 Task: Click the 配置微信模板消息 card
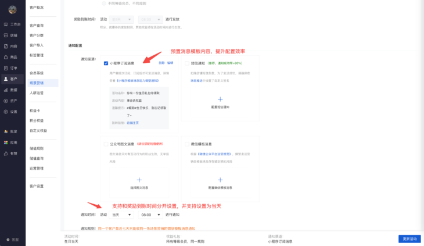pyautogui.click(x=220, y=183)
